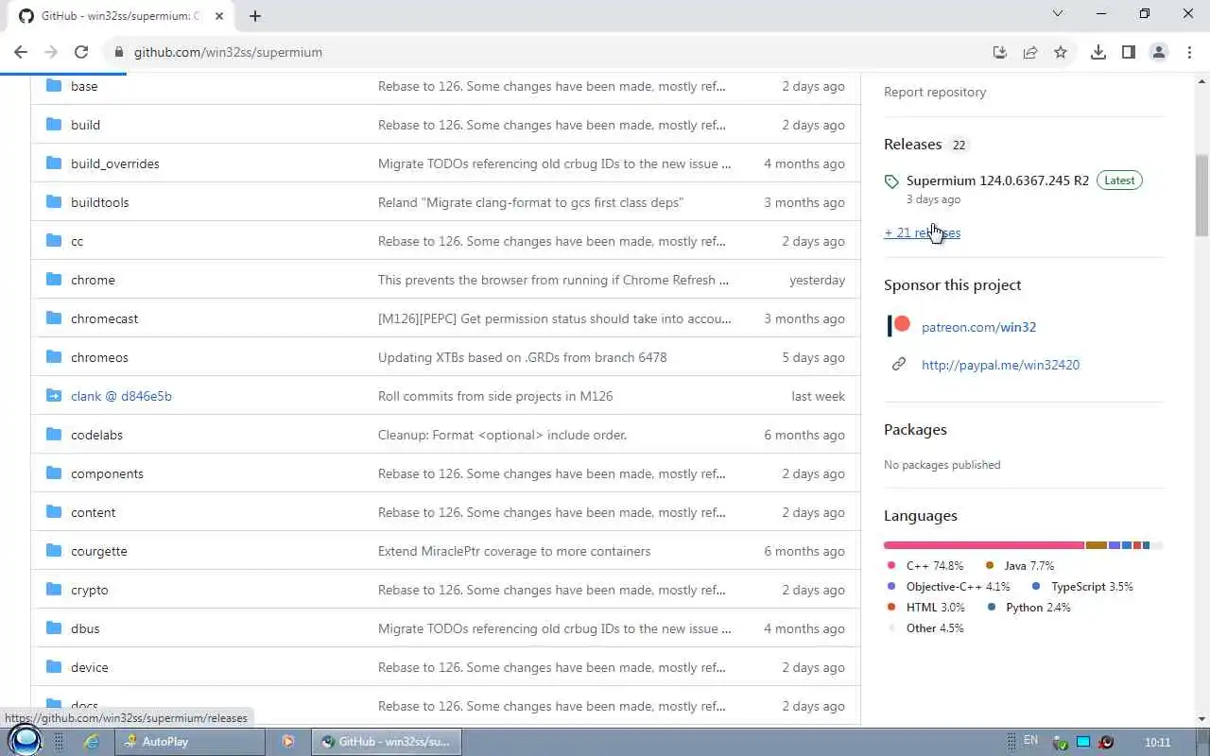The height and width of the screenshot is (756, 1210).
Task: Open the courgette directory link
Action: pyautogui.click(x=98, y=551)
